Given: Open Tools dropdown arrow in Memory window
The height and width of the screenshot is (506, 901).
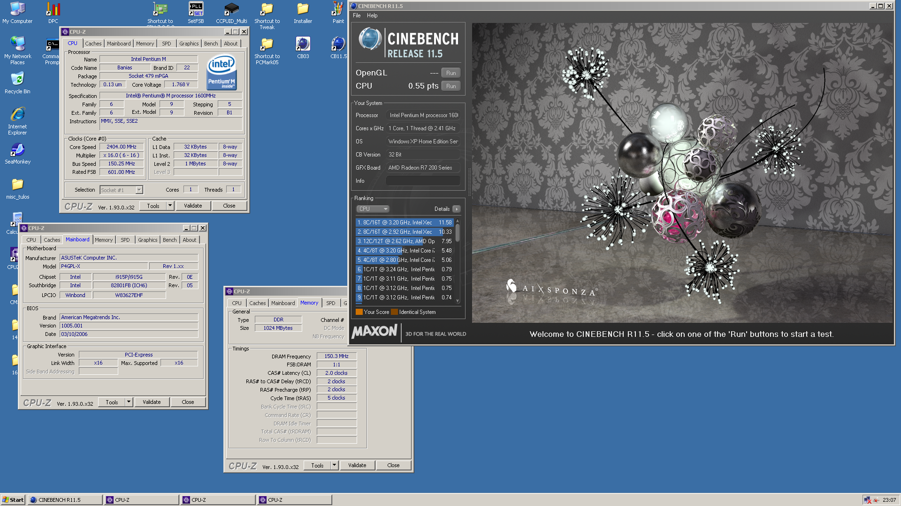Looking at the screenshot, I should [335, 465].
